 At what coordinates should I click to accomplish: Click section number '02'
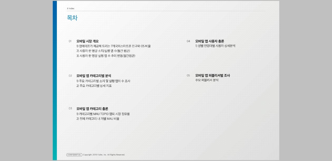point(70,76)
